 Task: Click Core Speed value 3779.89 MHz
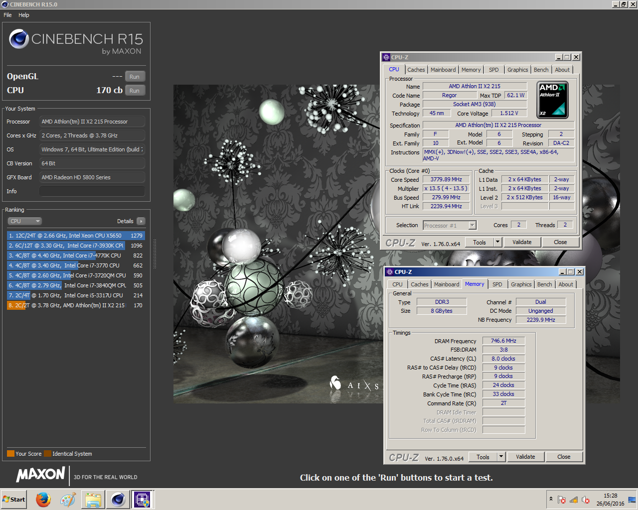446,179
